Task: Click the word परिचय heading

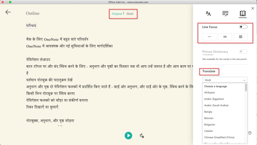Action: 31,26
